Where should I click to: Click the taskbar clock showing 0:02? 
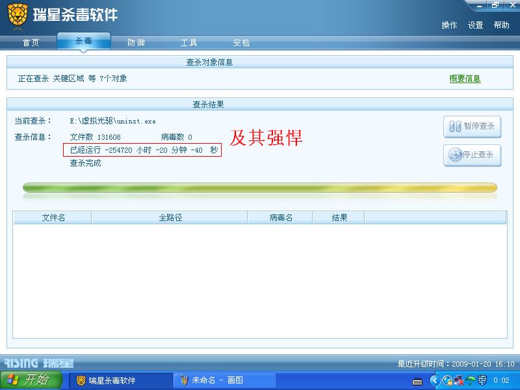[x=501, y=380]
